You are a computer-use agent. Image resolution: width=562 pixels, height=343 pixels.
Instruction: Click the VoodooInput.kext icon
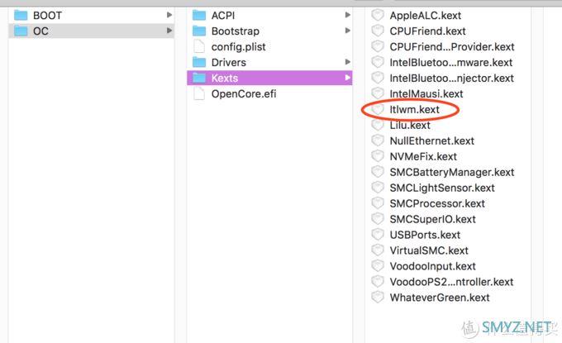(378, 266)
